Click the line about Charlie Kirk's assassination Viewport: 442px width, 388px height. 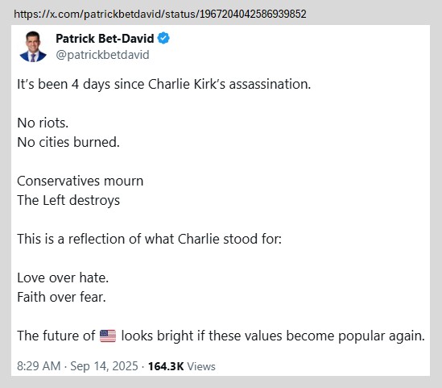click(x=163, y=84)
